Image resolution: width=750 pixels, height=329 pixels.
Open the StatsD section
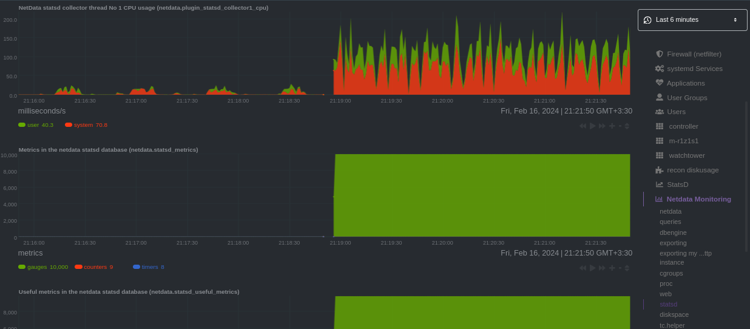(677, 185)
